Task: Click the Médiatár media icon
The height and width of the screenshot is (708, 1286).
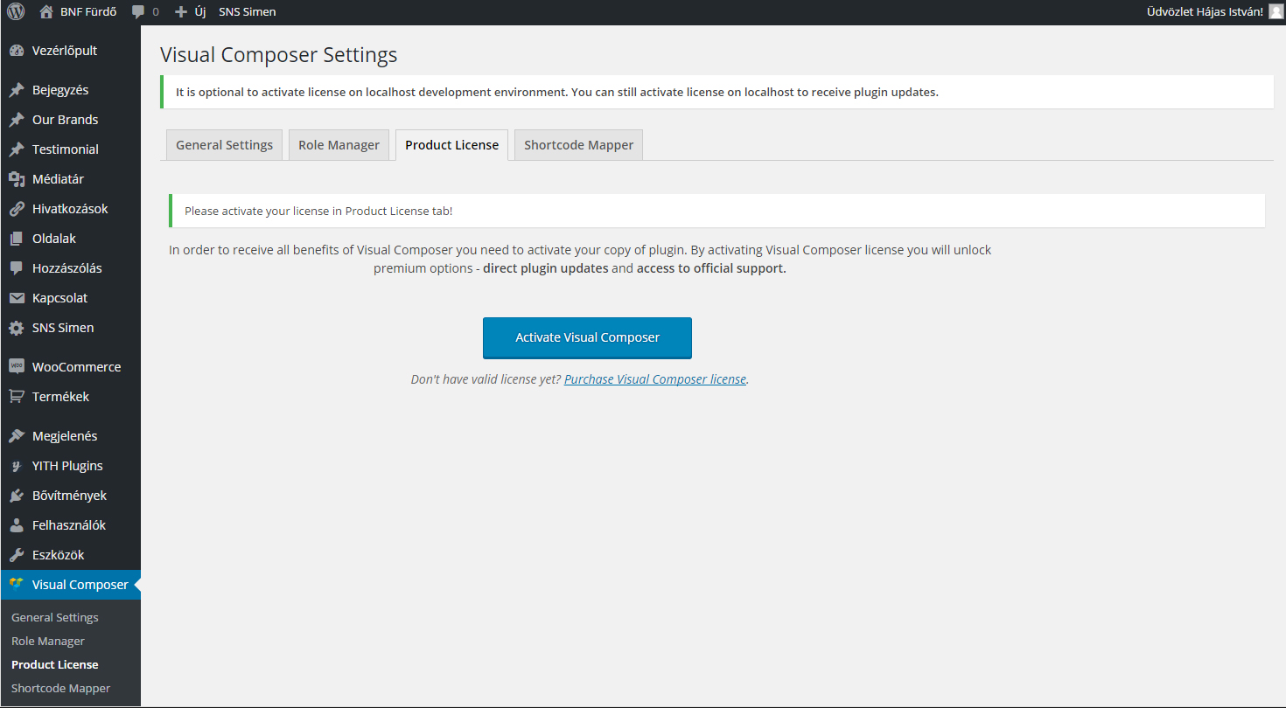Action: pos(17,179)
